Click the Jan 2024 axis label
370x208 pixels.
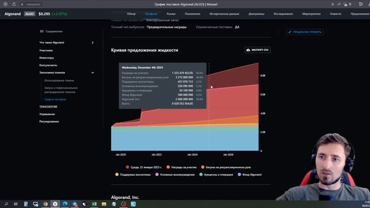[193, 155]
